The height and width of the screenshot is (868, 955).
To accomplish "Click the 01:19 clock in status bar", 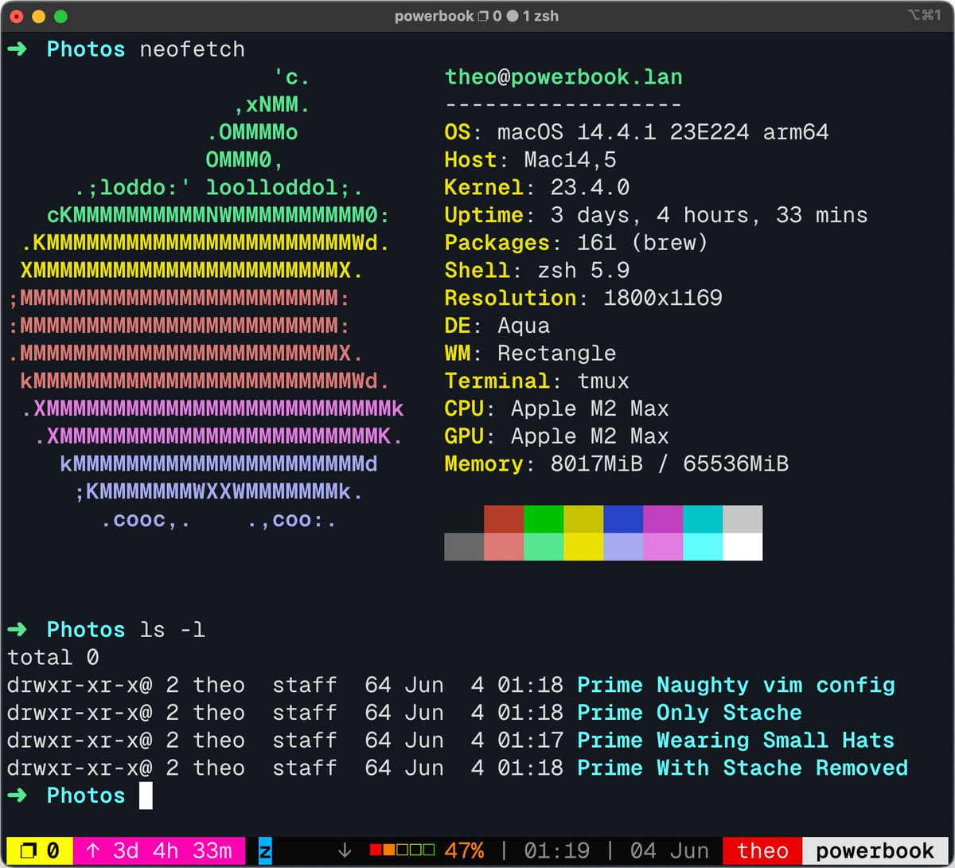I will click(x=556, y=850).
